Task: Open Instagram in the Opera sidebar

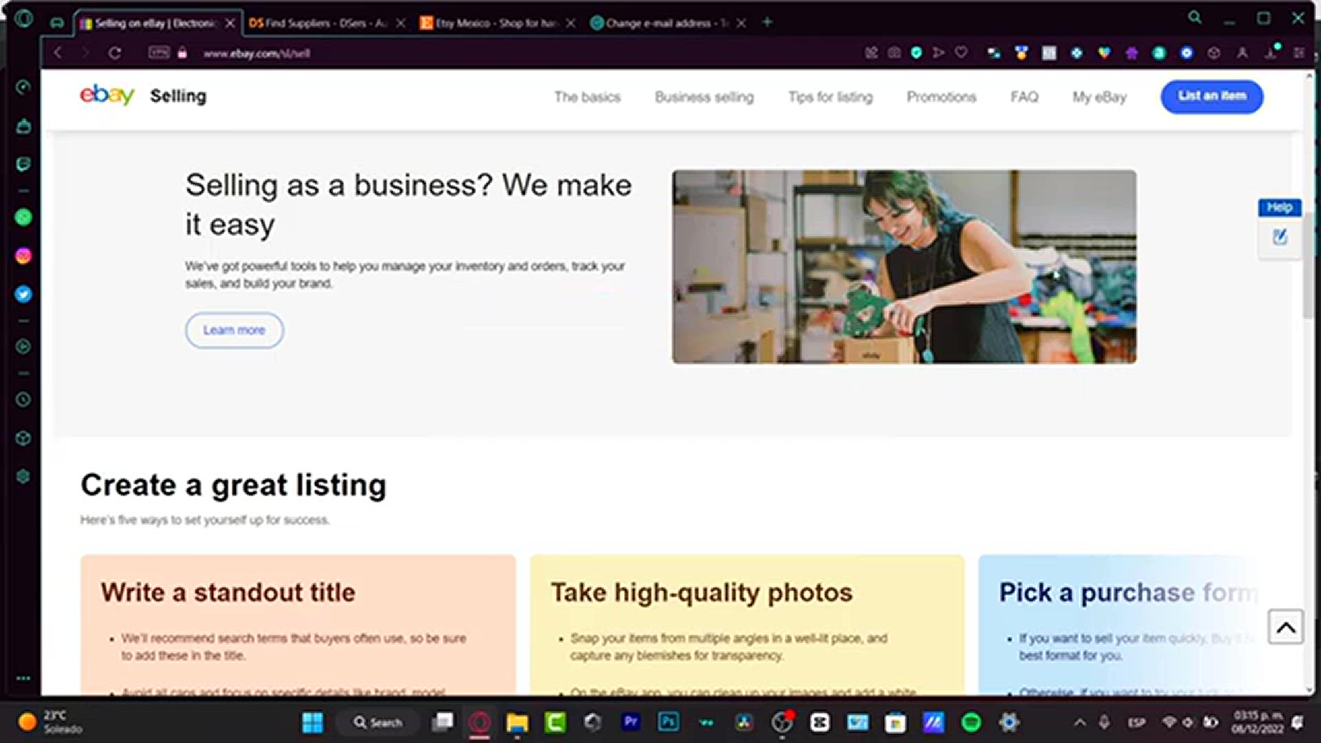Action: click(x=23, y=256)
